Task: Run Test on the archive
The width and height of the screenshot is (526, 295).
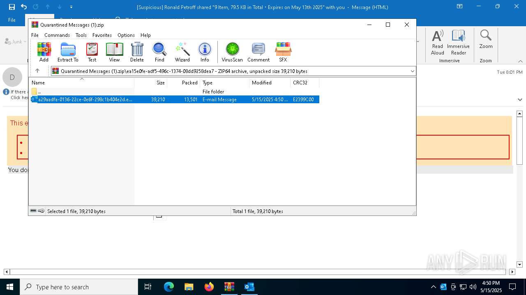Action: (92, 52)
